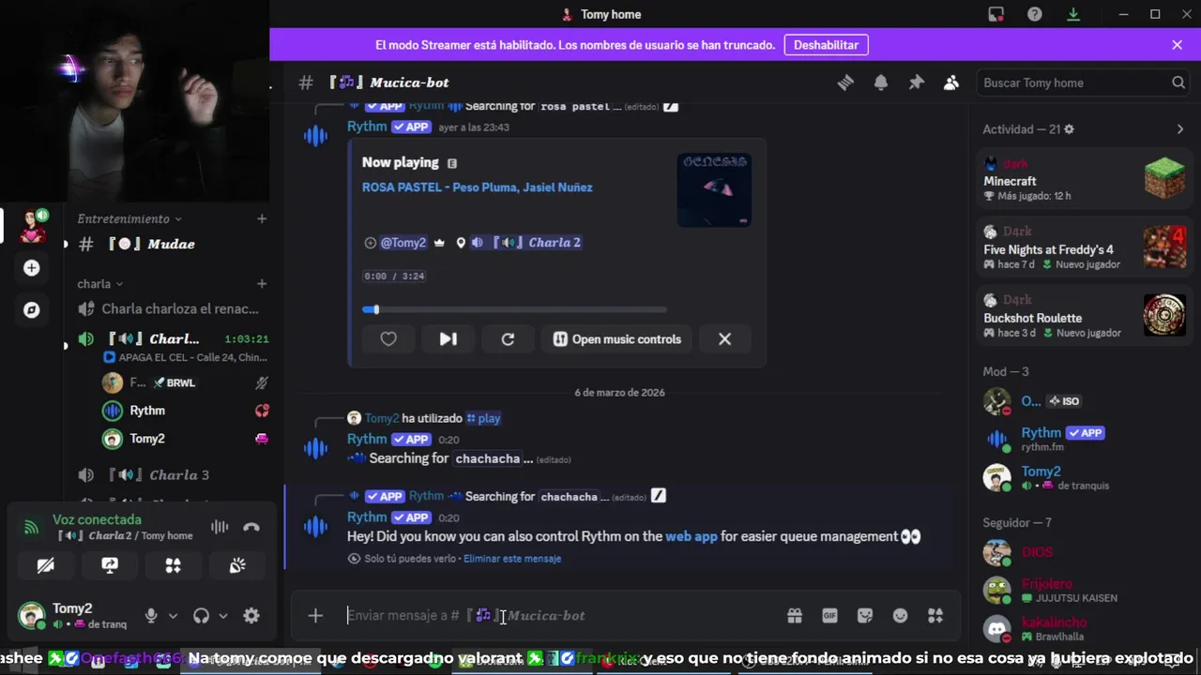The width and height of the screenshot is (1201, 675).
Task: Open the emoji picker
Action: tap(900, 616)
